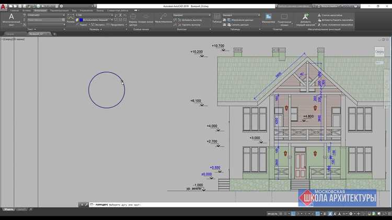Open the text style Standard dropdown

46,15
